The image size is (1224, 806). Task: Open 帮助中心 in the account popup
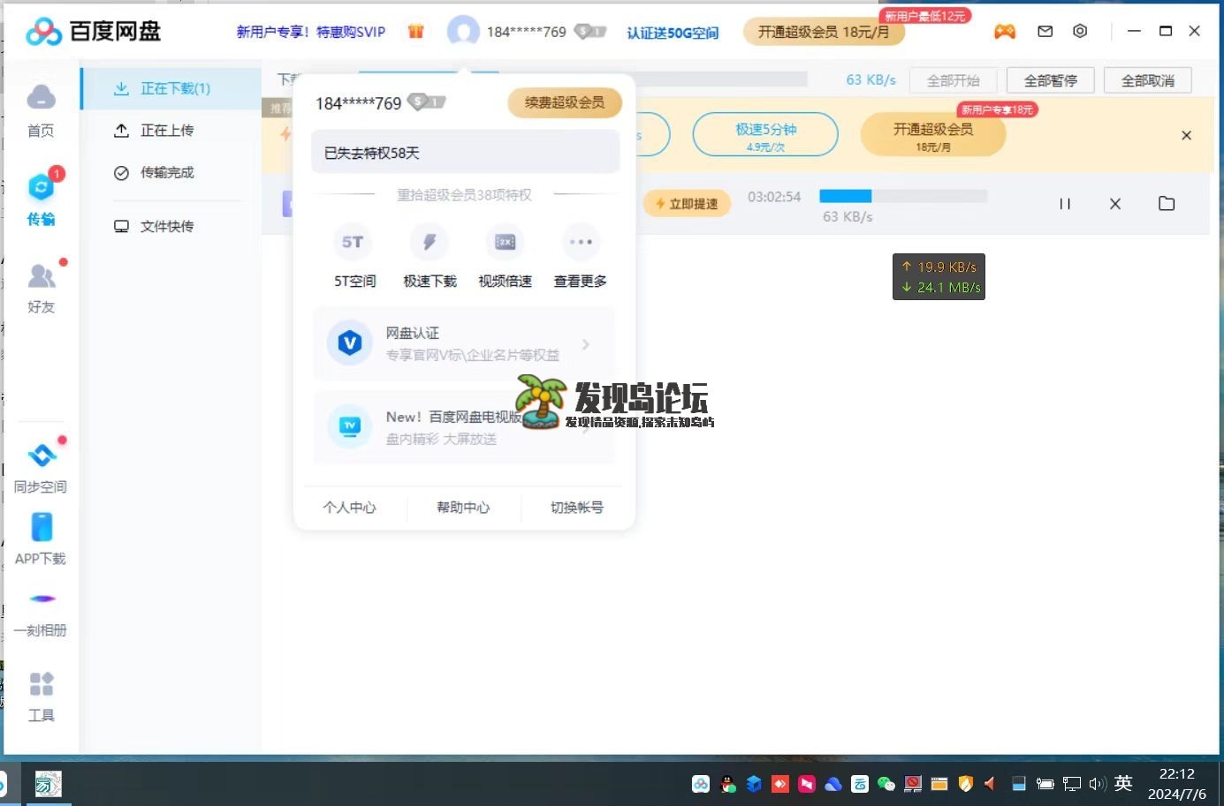click(x=463, y=508)
